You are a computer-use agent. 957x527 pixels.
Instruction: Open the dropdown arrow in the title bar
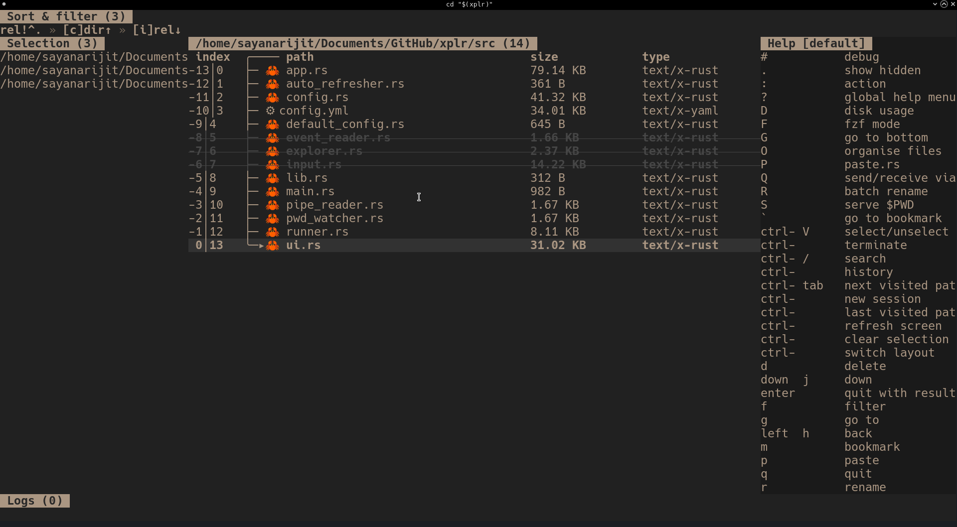pyautogui.click(x=935, y=4)
